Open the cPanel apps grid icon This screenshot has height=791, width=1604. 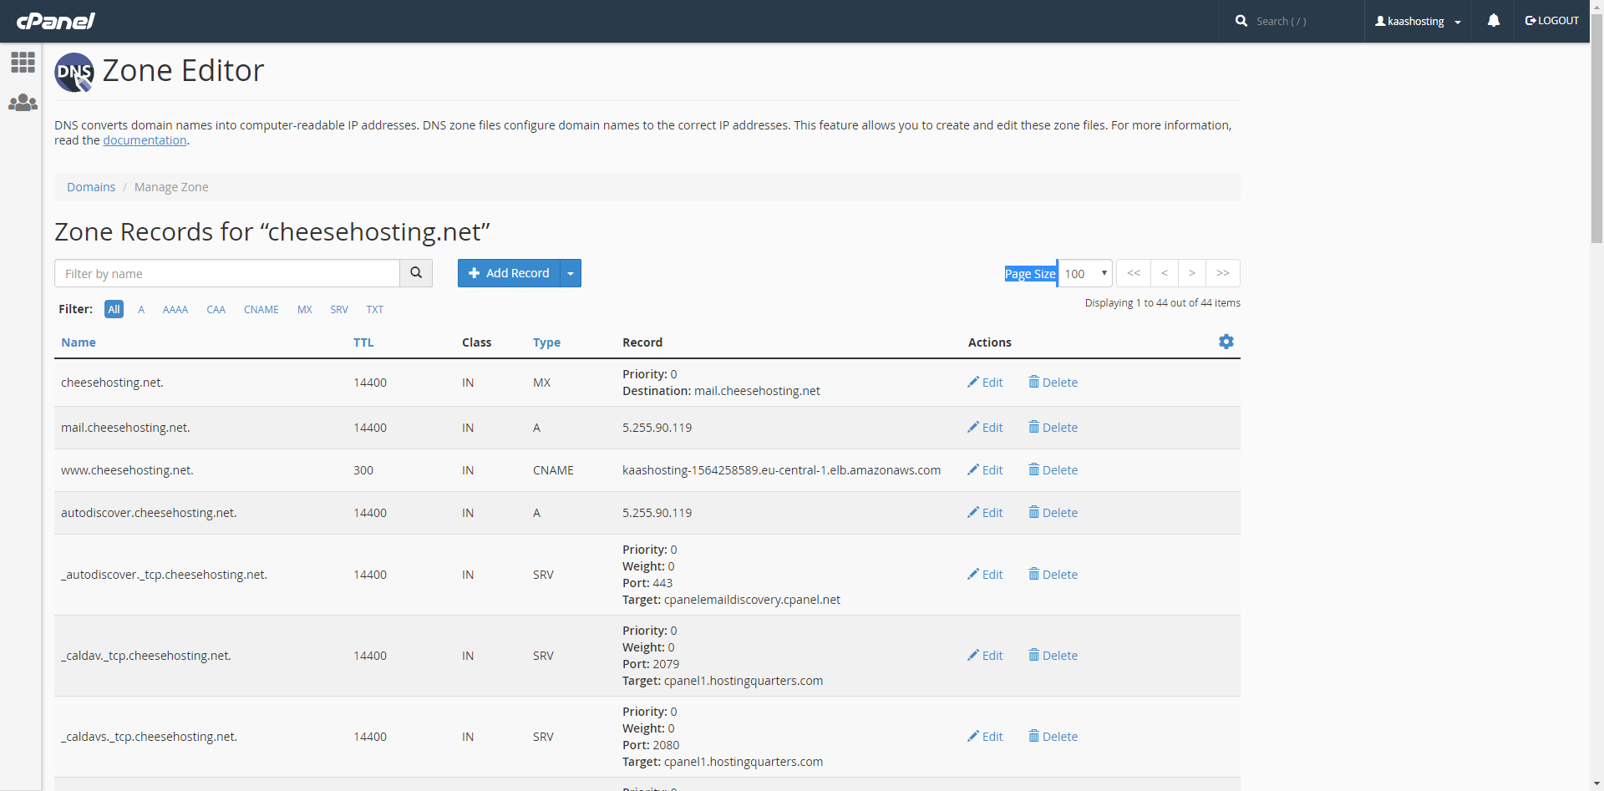click(23, 62)
